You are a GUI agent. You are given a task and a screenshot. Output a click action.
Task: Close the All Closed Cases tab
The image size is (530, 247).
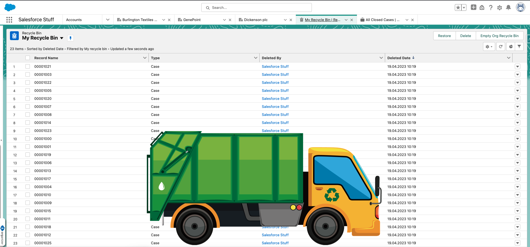[412, 20]
